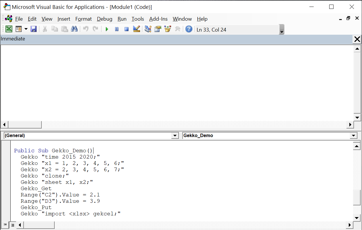
Task: Click the line Range("D3").Value = 3.9
Action: coord(60,201)
